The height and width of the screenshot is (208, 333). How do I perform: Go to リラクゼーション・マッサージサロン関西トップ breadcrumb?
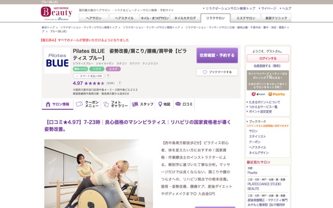tap(151, 28)
